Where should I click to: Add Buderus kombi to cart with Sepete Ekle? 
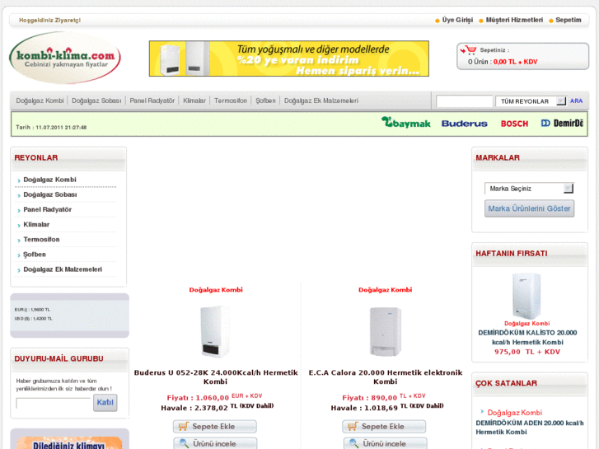tap(215, 427)
